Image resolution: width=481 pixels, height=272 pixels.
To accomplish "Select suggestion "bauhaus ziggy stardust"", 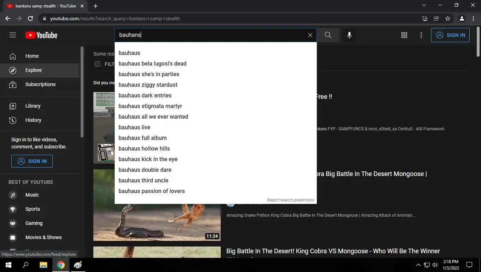I will point(216,85).
